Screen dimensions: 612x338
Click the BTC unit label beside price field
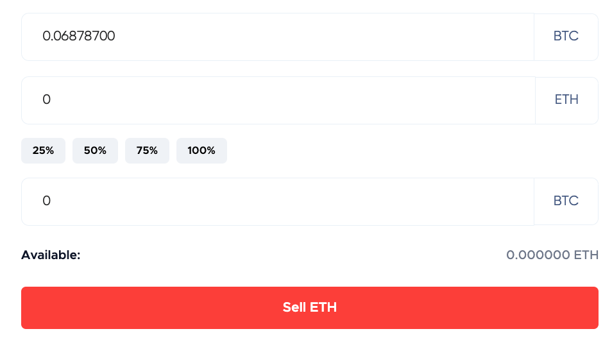coord(566,37)
